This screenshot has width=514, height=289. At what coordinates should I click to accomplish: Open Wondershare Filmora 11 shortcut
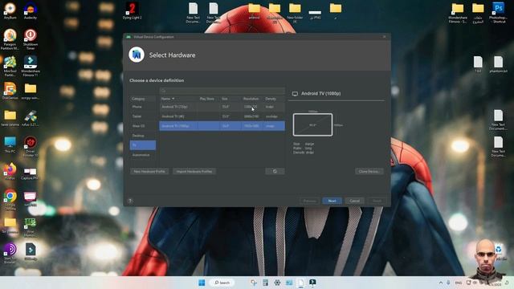(31, 66)
